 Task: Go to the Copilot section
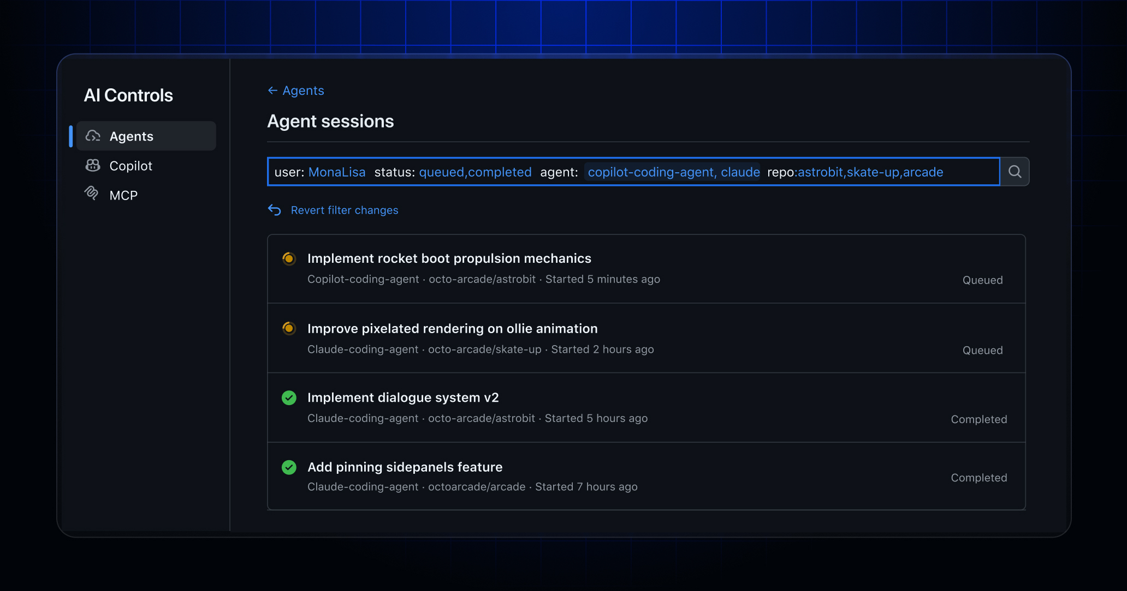(131, 165)
